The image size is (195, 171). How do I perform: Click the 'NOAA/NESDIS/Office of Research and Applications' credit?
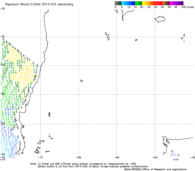155,169
